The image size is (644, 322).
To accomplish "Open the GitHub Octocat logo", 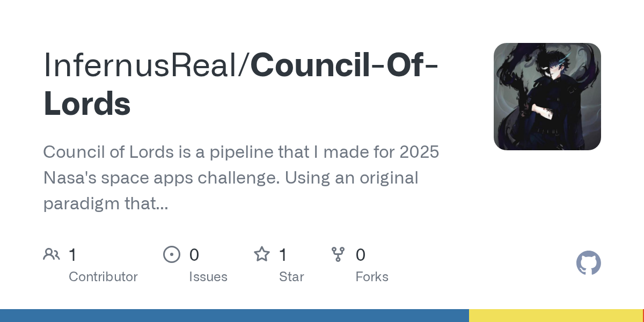I will click(x=588, y=263).
